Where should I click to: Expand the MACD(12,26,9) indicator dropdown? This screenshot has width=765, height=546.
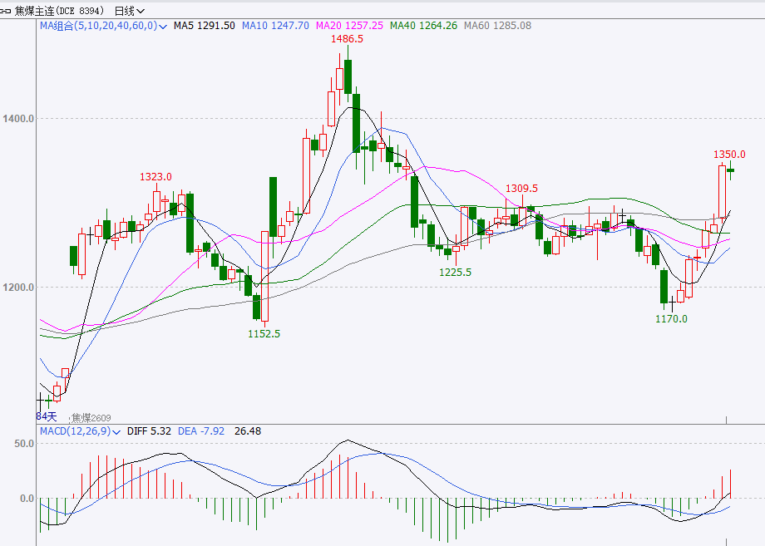(x=80, y=431)
